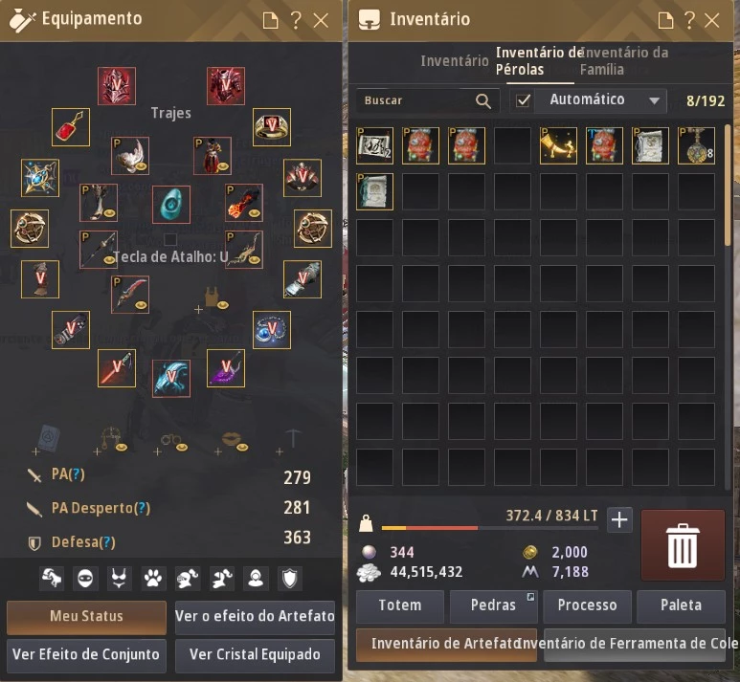Click the trash can delete icon
The height and width of the screenshot is (682, 740).
pyautogui.click(x=683, y=545)
